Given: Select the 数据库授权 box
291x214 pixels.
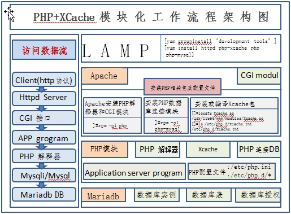Looking at the screenshot, I should [258, 195].
